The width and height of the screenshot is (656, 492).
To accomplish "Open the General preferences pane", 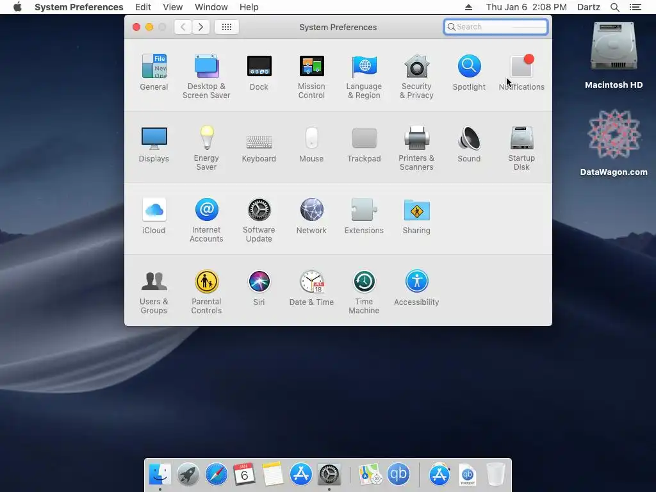I will 154,72.
